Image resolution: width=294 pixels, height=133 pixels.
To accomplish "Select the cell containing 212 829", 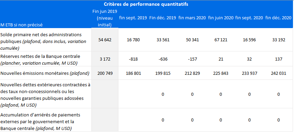I will pos(192,73).
